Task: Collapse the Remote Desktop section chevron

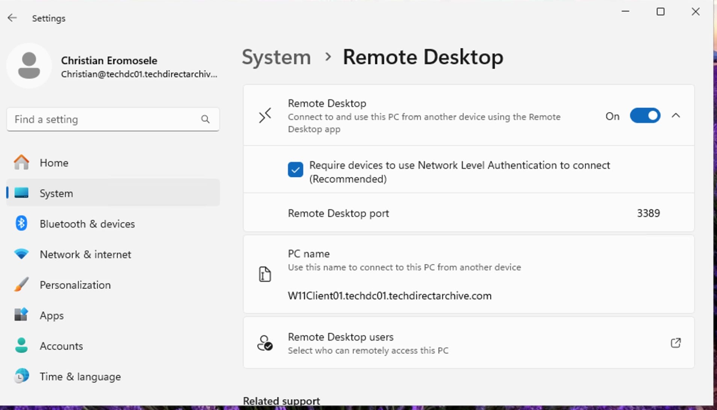Action: [x=676, y=116]
